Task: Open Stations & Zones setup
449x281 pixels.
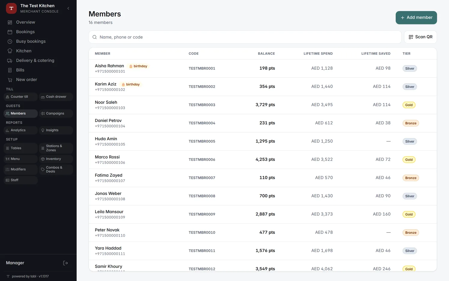Action: [56, 148]
